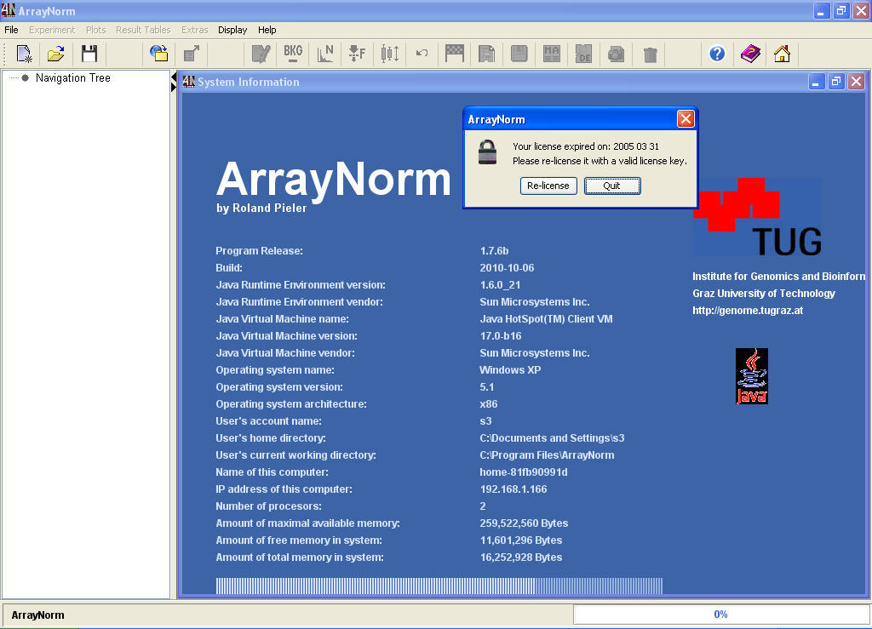
Task: Click the notepad with pencil edit icon
Action: click(x=261, y=54)
